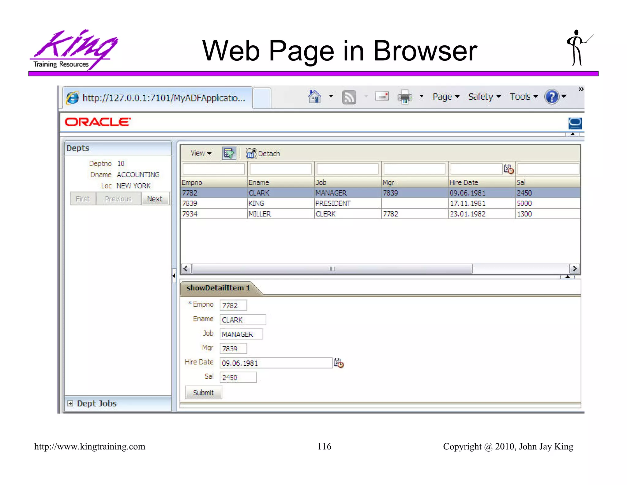Open the View dropdown menu
627x485 pixels.
coord(201,153)
